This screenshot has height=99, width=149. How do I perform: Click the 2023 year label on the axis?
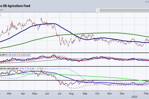click(x=134, y=97)
